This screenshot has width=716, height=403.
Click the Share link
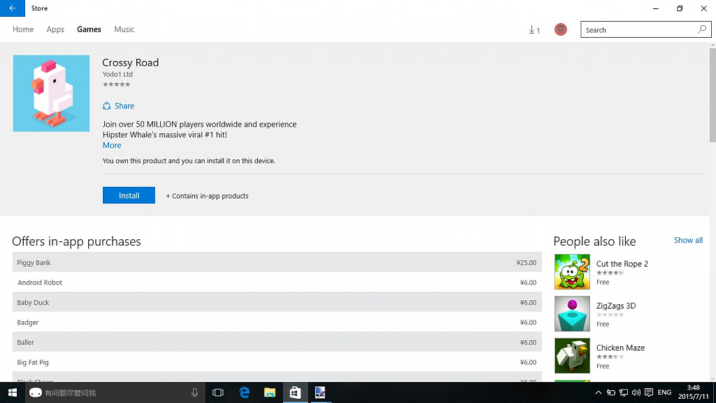click(124, 106)
